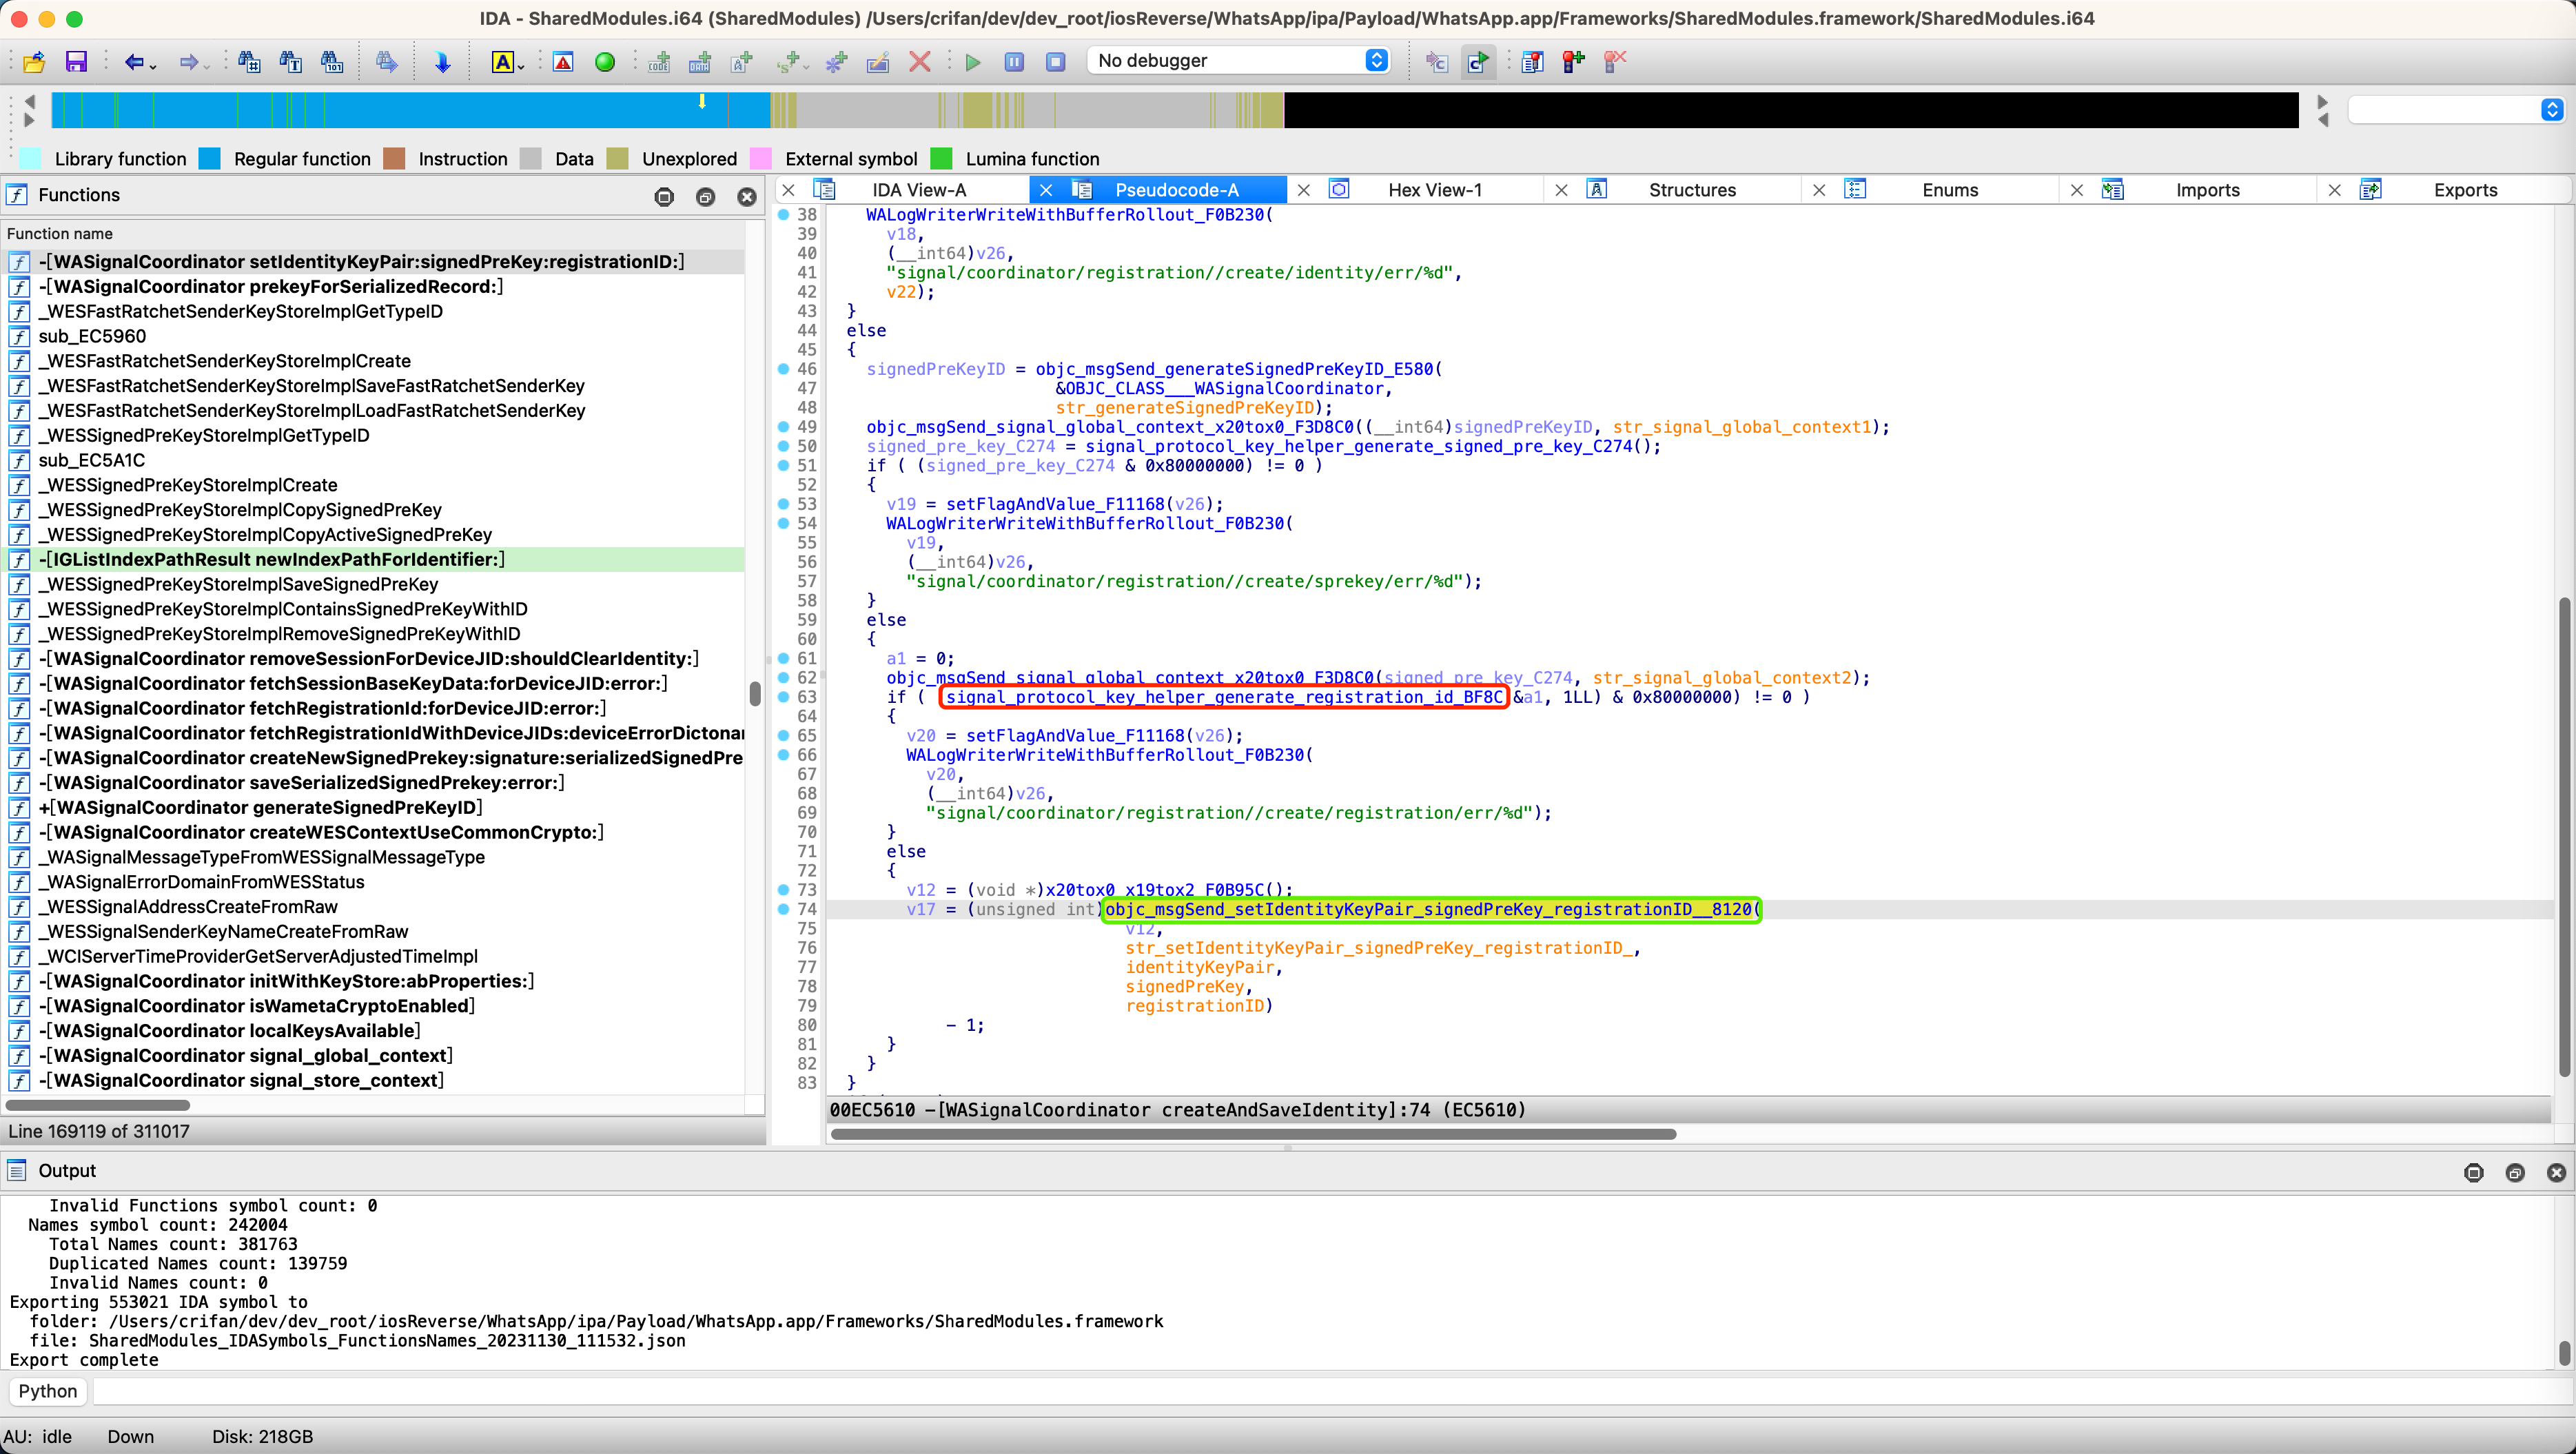Click the run-to-cursor C arrow icon
Image resolution: width=2576 pixels, height=1454 pixels.
tap(1478, 62)
